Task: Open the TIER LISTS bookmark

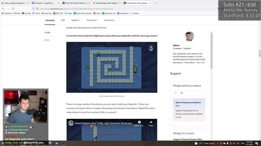Action: [58, 13]
